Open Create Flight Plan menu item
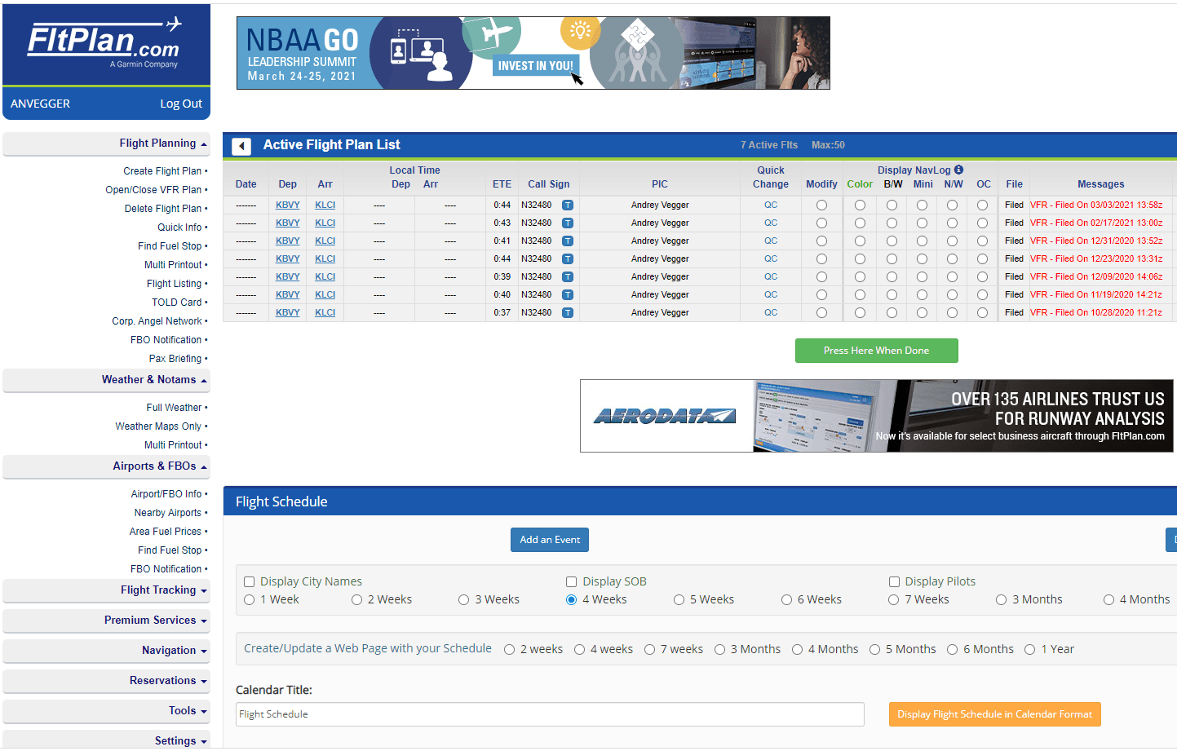1177x751 pixels. pyautogui.click(x=162, y=171)
